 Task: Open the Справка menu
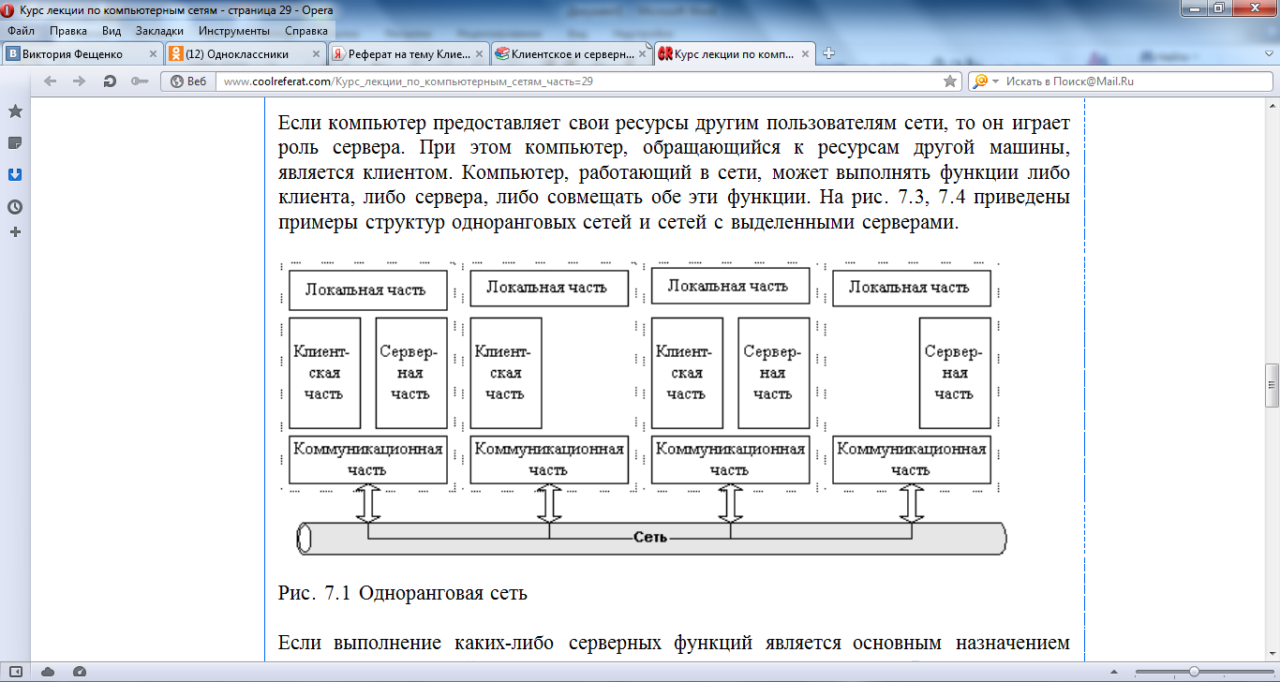point(305,30)
